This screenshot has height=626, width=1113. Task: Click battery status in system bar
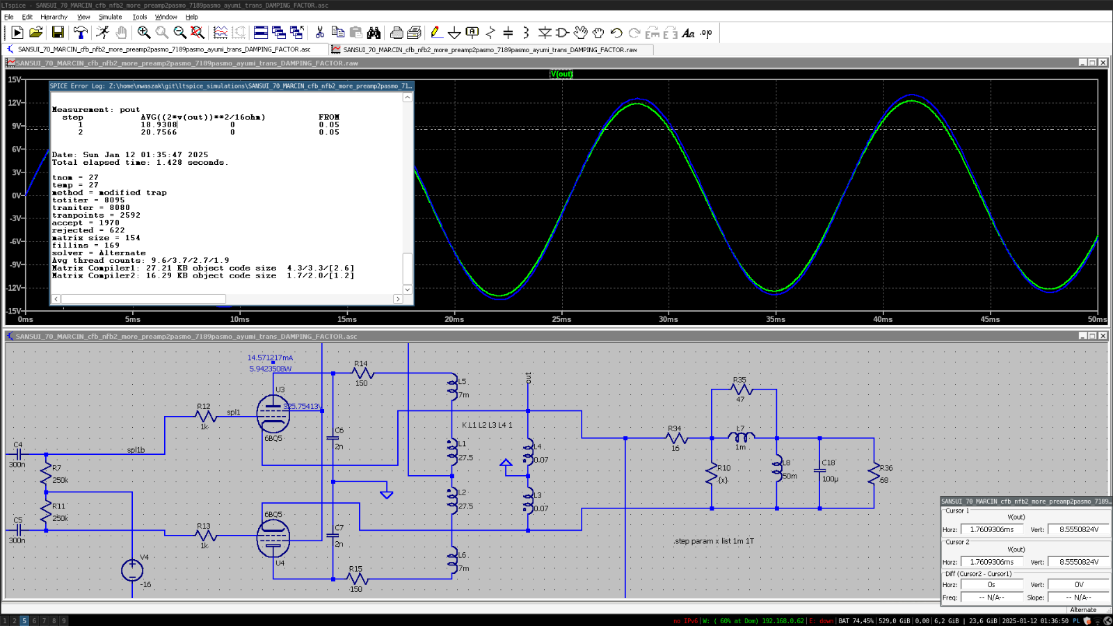pos(856,620)
